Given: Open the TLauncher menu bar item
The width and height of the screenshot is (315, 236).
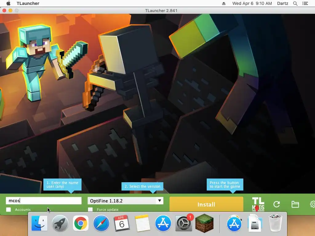Looking at the screenshot, I should [x=28, y=3].
